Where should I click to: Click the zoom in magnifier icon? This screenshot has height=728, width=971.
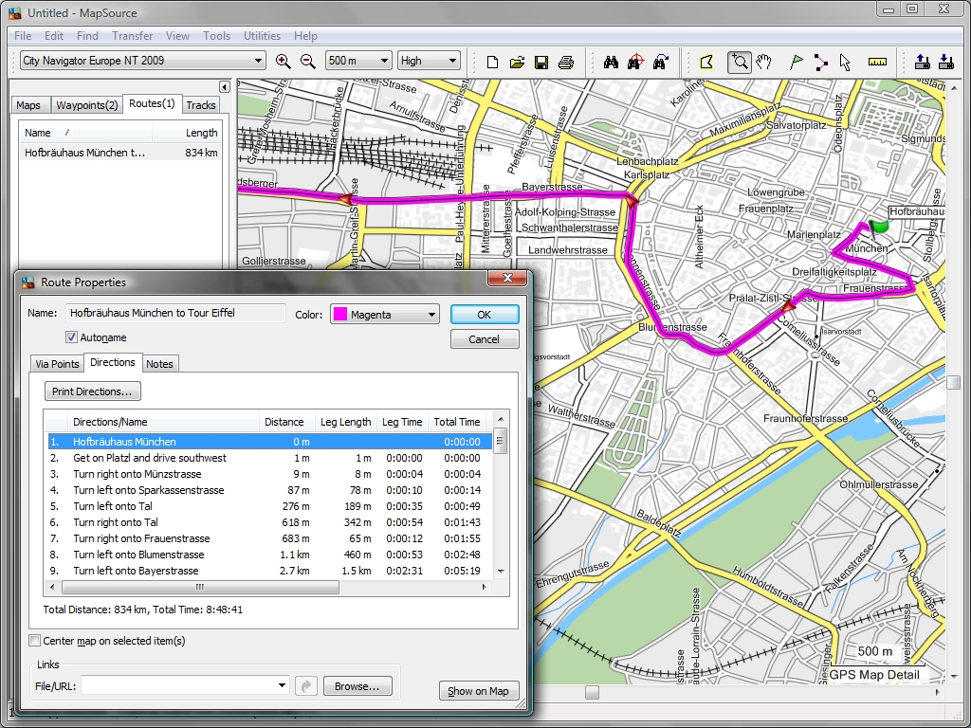pyautogui.click(x=283, y=62)
